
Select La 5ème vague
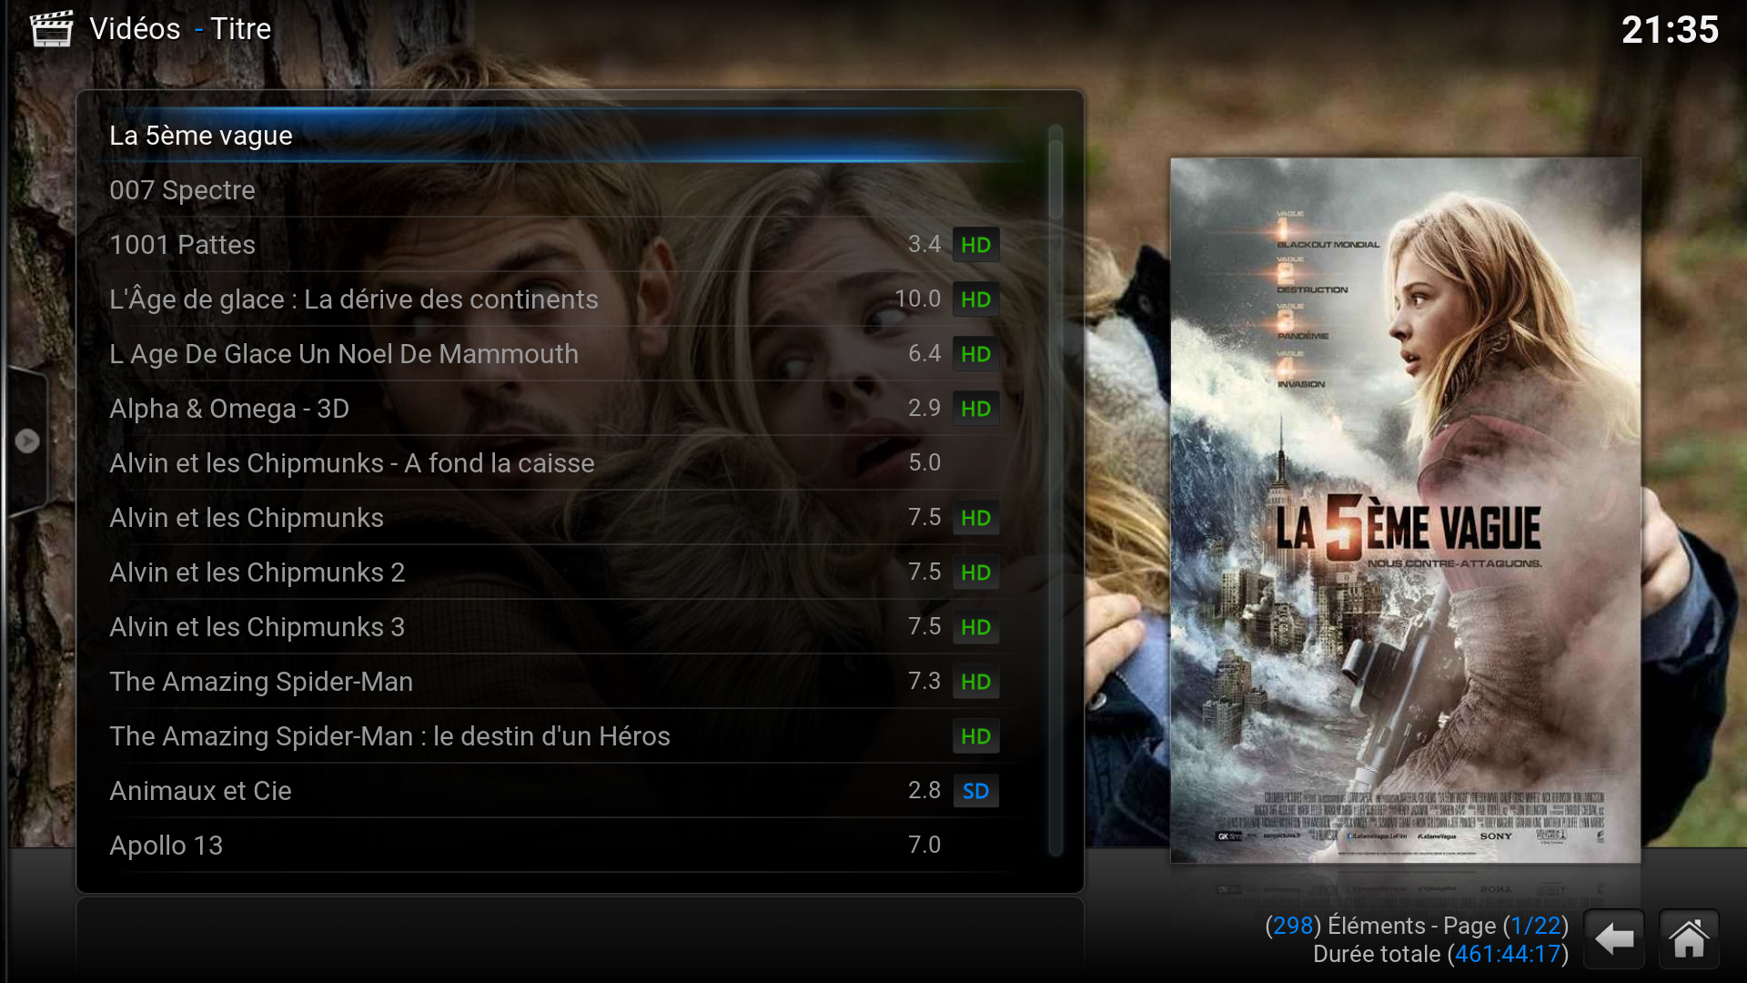(x=564, y=136)
